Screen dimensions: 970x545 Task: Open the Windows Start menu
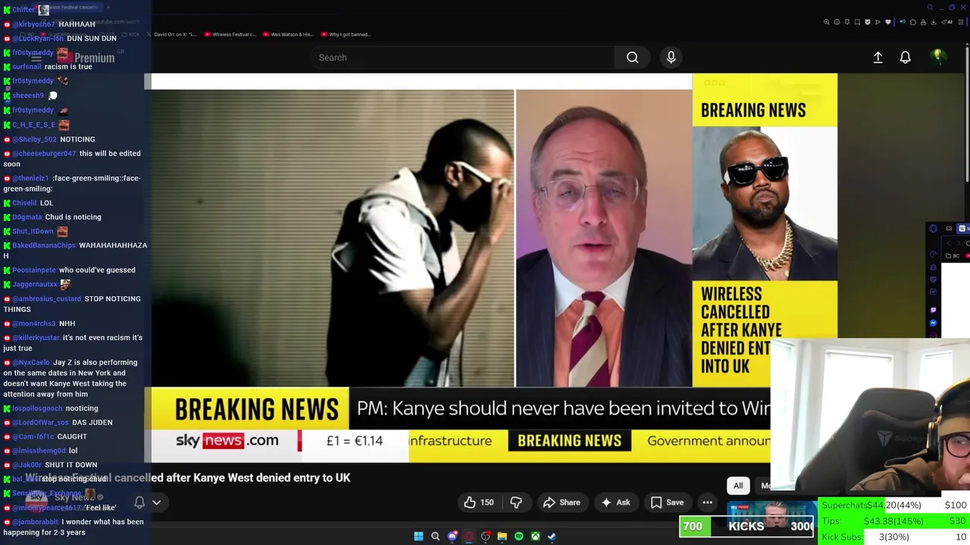(418, 536)
